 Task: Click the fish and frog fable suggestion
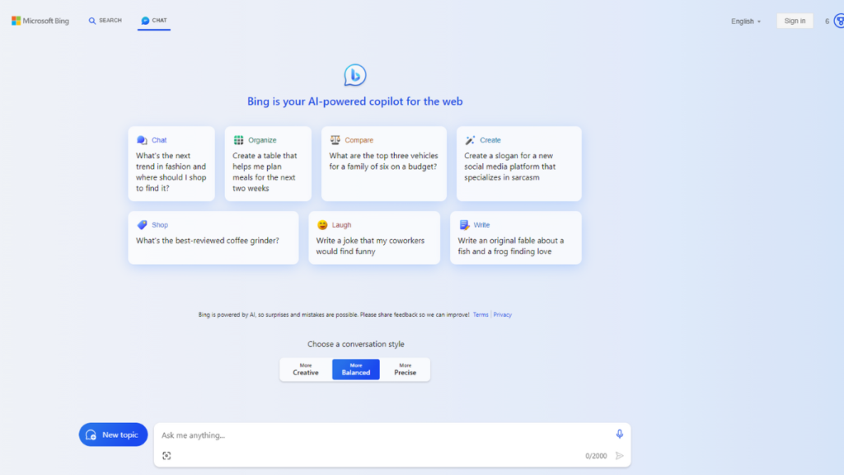(511, 246)
